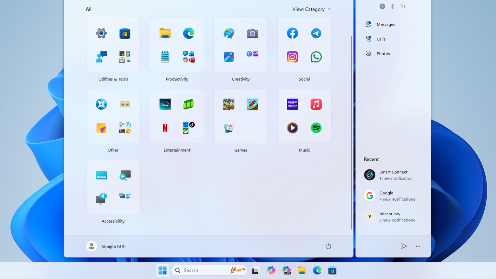Switch to the Messages section
The width and height of the screenshot is (496, 279).
(x=386, y=24)
